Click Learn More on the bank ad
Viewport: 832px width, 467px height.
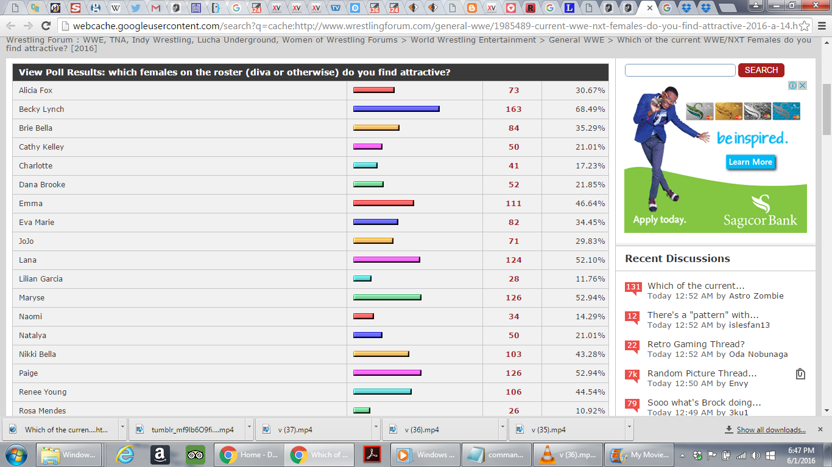(x=750, y=162)
